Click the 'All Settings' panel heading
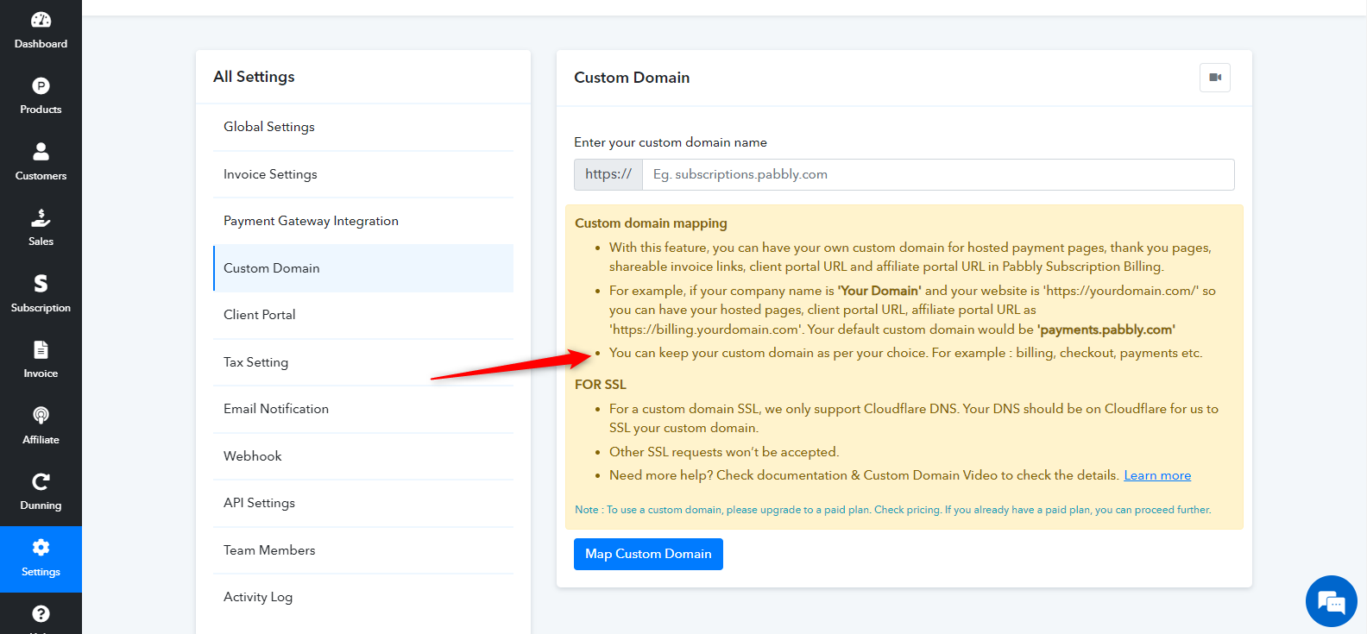Image resolution: width=1367 pixels, height=634 pixels. pos(254,77)
